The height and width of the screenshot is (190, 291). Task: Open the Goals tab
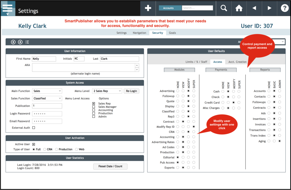(x=172, y=33)
